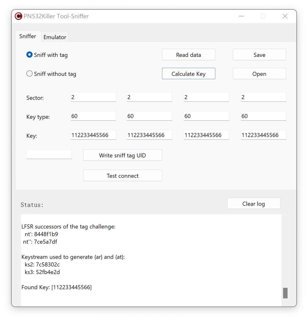Image resolution: width=308 pixels, height=320 pixels.
Task: Click the Save button
Action: pos(259,55)
